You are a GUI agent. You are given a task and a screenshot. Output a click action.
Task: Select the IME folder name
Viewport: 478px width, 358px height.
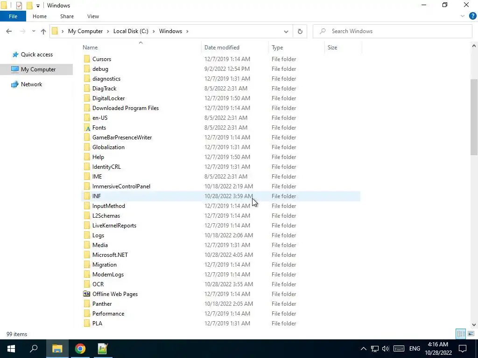(x=97, y=177)
